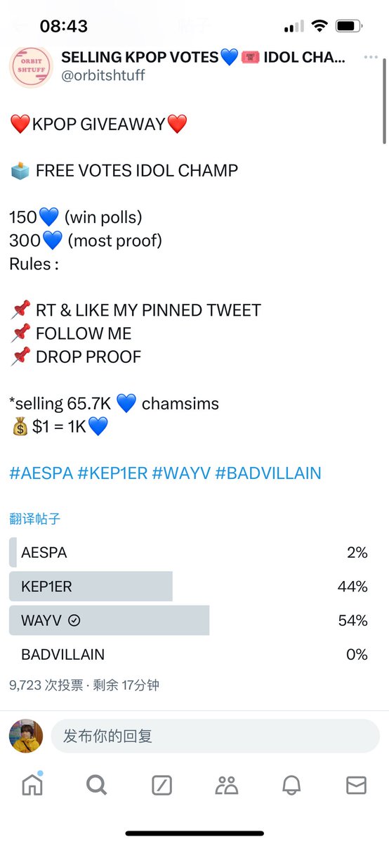Click the vertical scrollbar at right edge
This screenshot has width=389, height=844.
click(x=384, y=102)
